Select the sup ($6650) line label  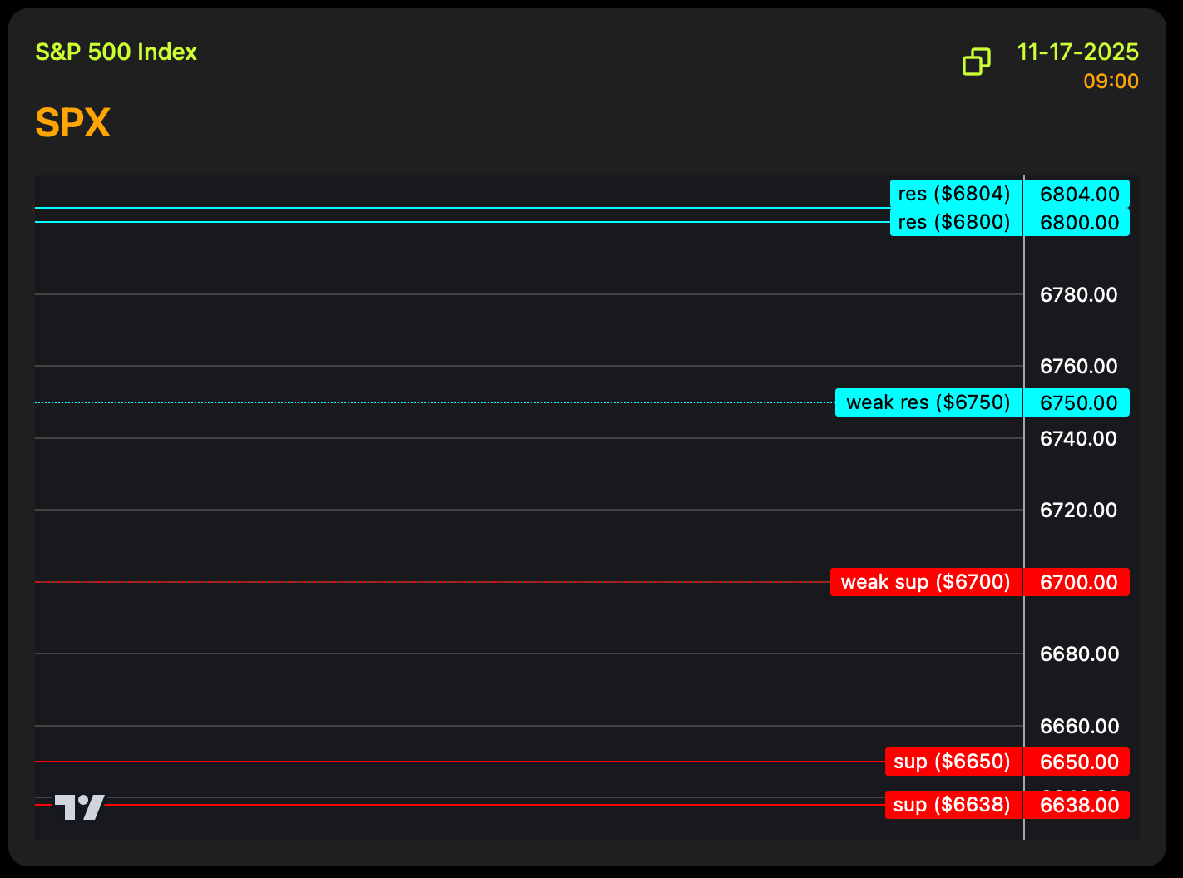(x=953, y=762)
